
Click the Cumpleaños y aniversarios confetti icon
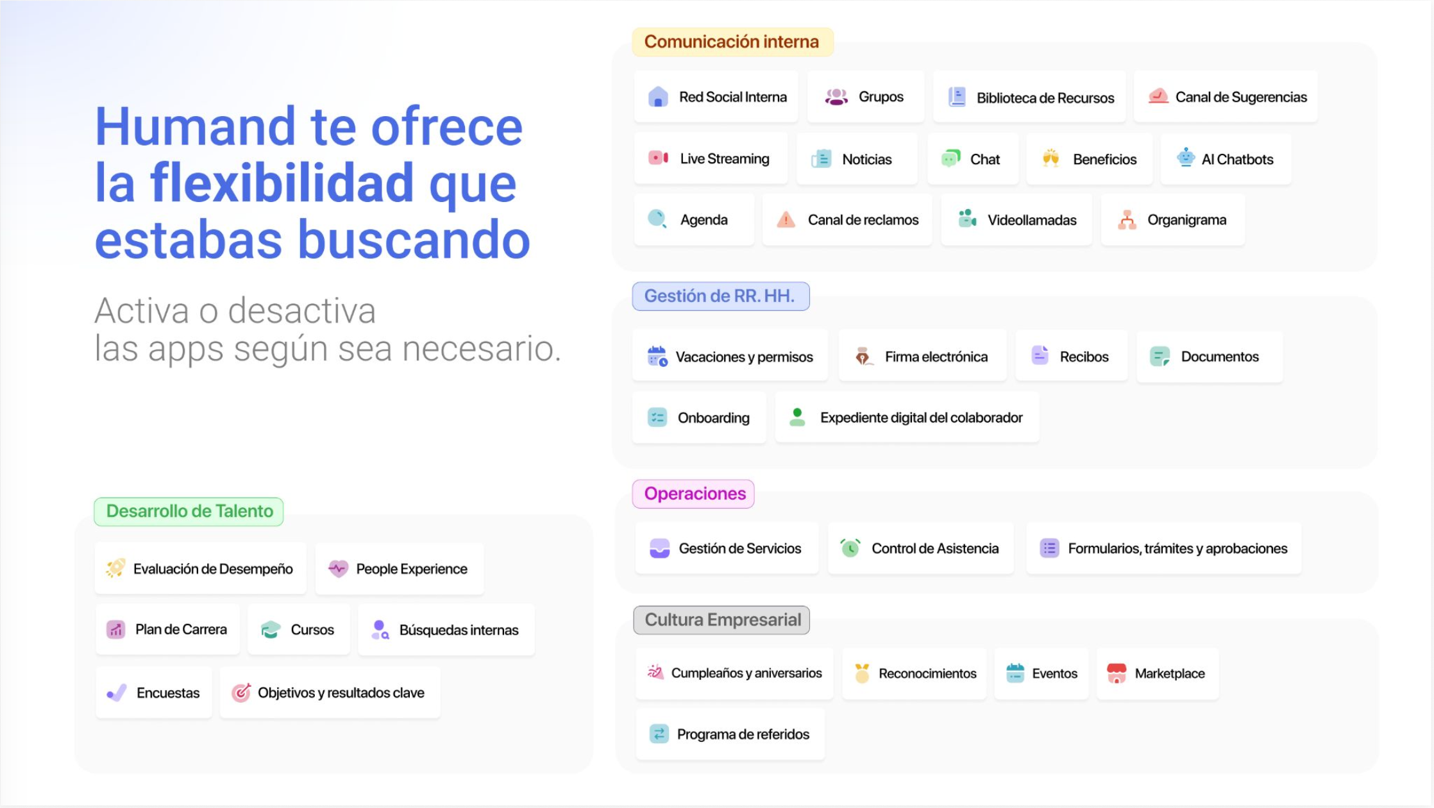[x=655, y=672]
